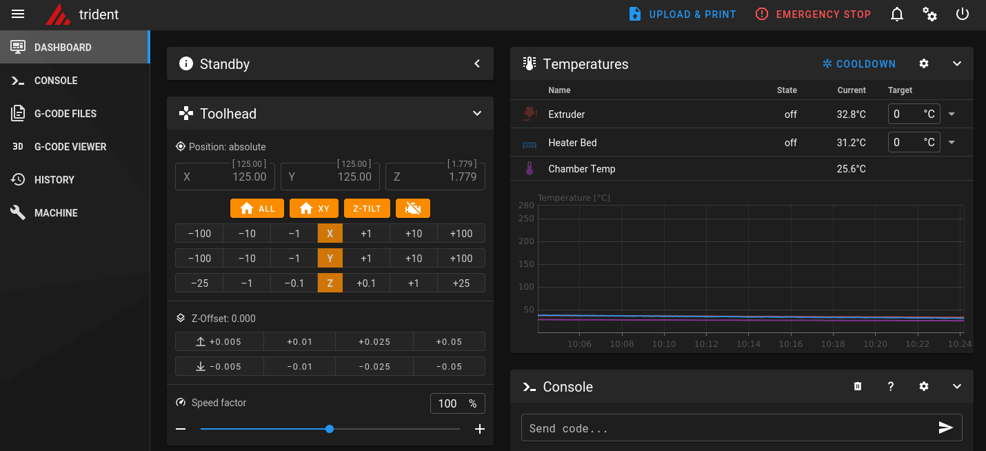Image resolution: width=986 pixels, height=451 pixels.
Task: Move X axis by −100
Action: click(x=199, y=233)
